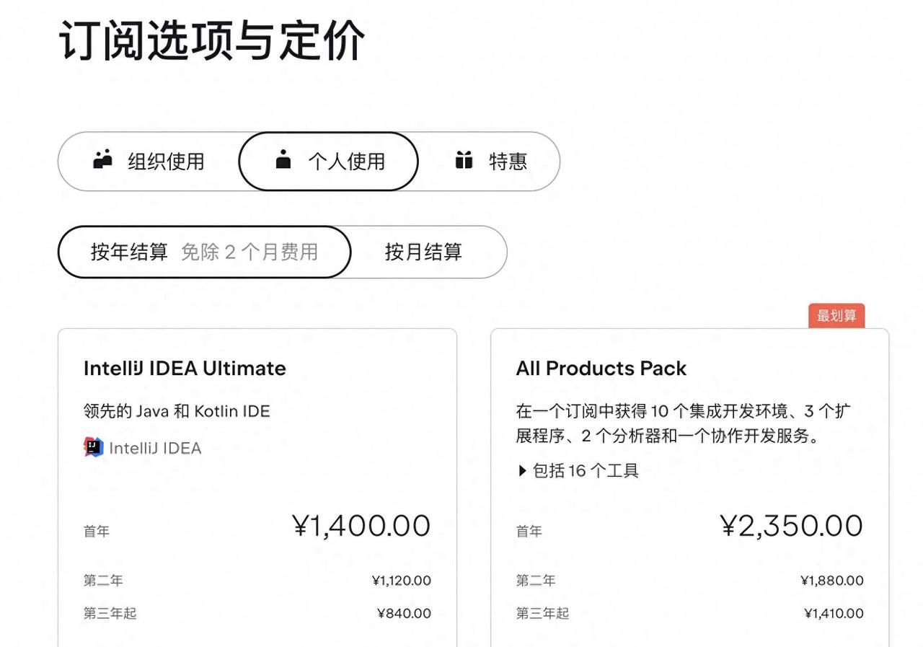923x647 pixels.
Task: Toggle the 个人使用 selection pill
Action: pos(328,161)
